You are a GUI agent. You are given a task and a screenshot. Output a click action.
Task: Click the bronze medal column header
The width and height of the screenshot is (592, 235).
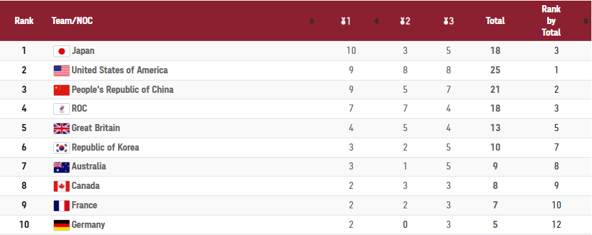(x=449, y=21)
